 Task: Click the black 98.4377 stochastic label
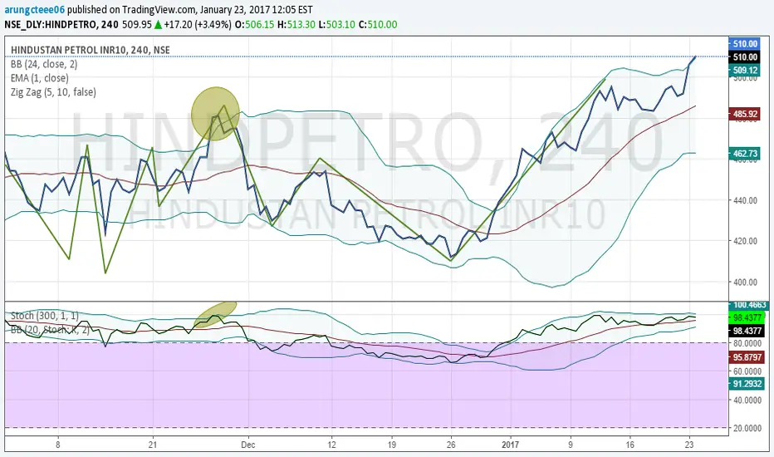point(747,331)
